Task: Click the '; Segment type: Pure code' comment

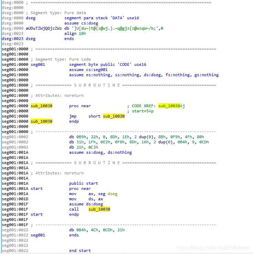Action: pyautogui.click(x=61, y=59)
